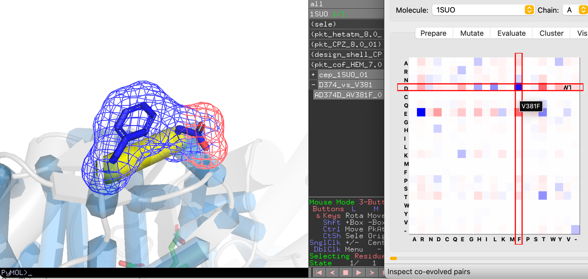
Task: Play the movie in PyMOL
Action: [x=359, y=272]
